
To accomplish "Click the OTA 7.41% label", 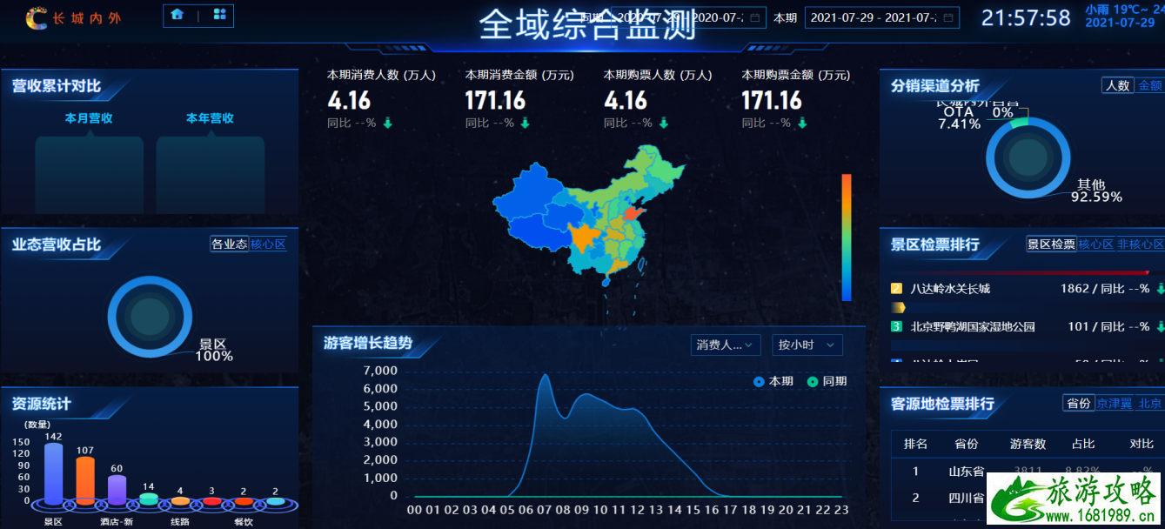I will tap(959, 117).
